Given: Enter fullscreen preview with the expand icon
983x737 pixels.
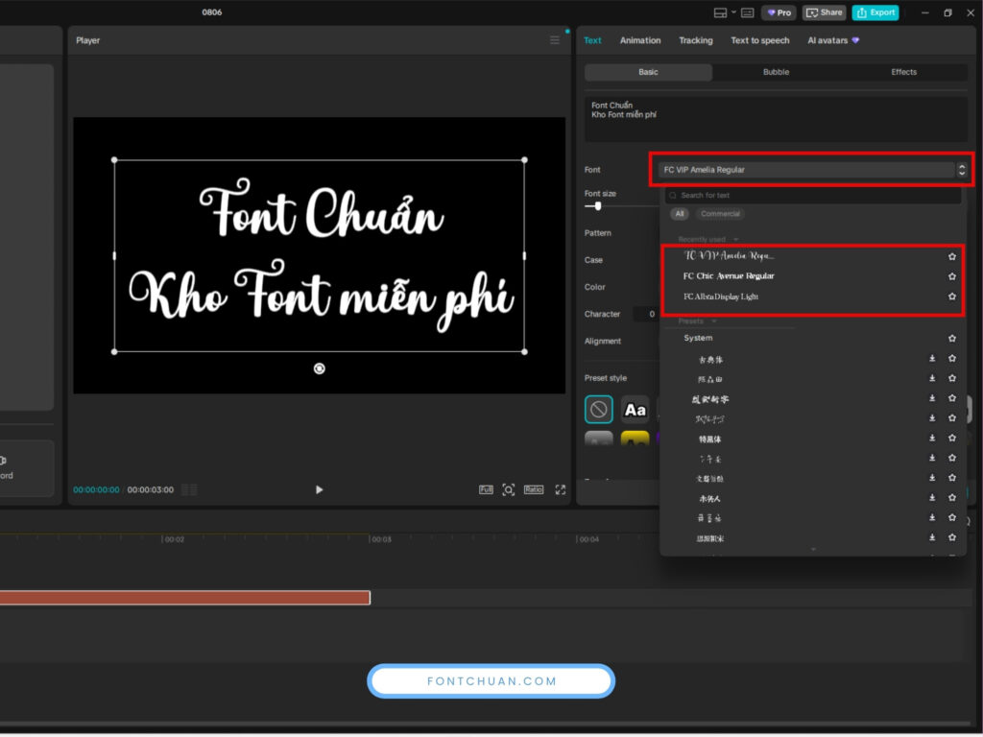Looking at the screenshot, I should pos(561,489).
